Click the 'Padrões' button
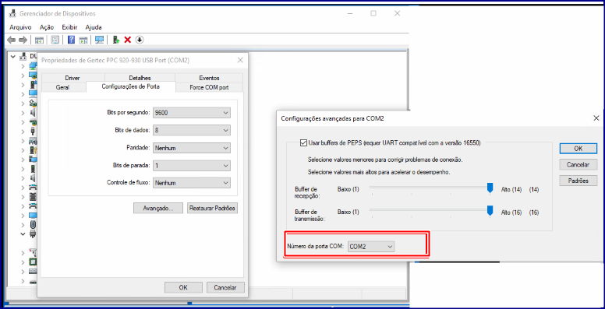605x309 pixels. click(578, 181)
